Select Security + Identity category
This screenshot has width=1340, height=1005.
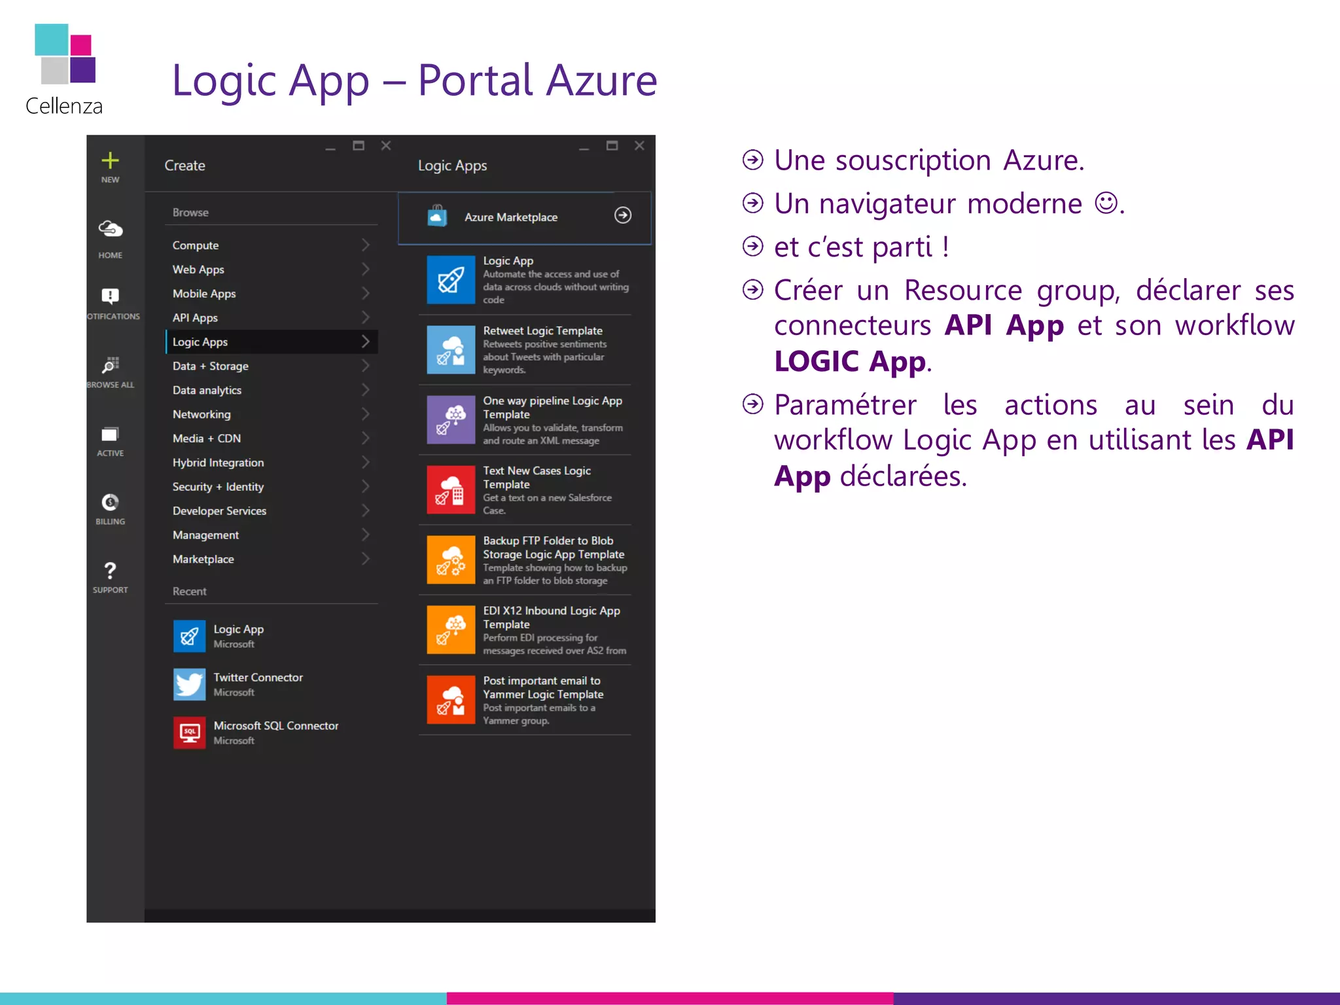[272, 487]
